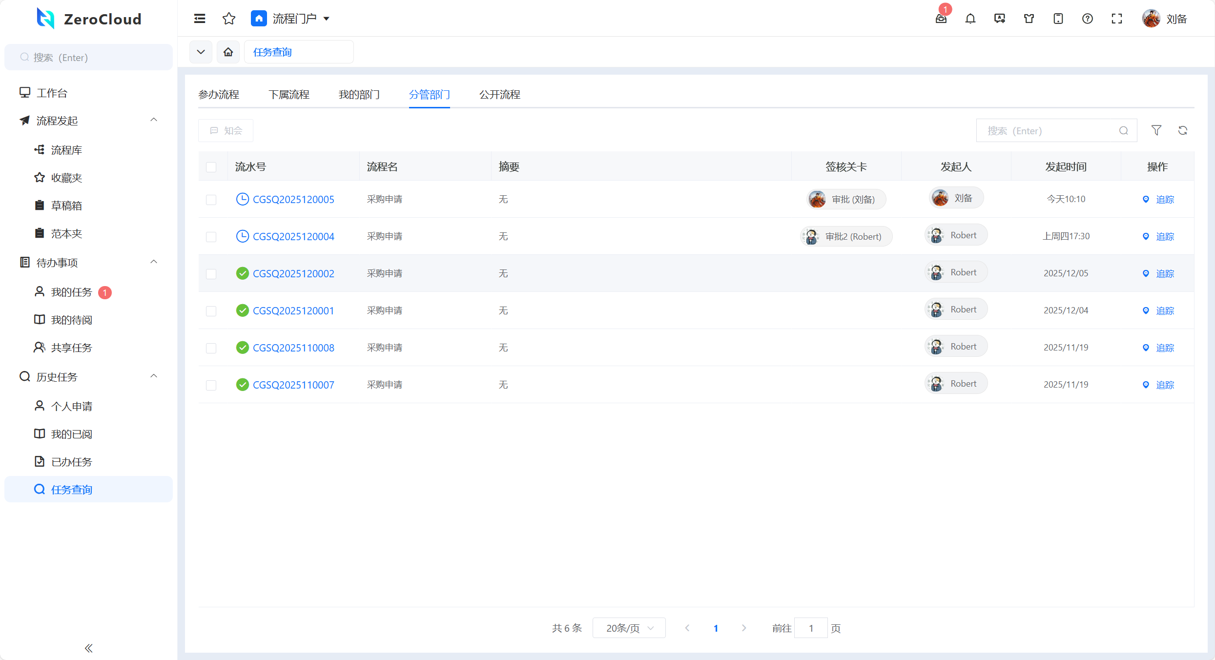This screenshot has width=1215, height=660.
Task: Click 追踪 for CGSQ2025120004 row
Action: (x=1164, y=236)
